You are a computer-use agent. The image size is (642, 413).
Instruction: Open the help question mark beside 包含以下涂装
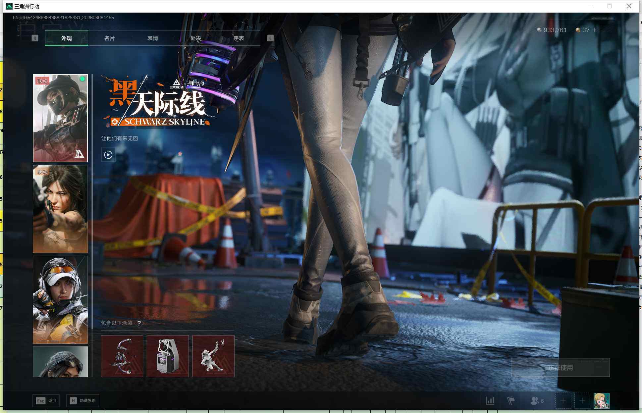(x=139, y=323)
